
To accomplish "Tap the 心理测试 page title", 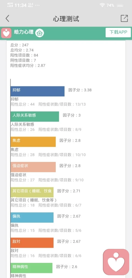I will tap(66, 19).
